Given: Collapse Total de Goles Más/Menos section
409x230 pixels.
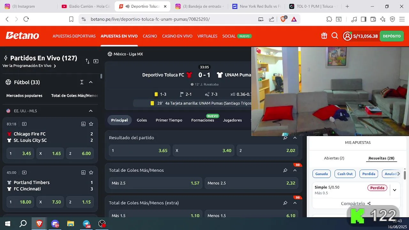Looking at the screenshot, I should (x=295, y=170).
